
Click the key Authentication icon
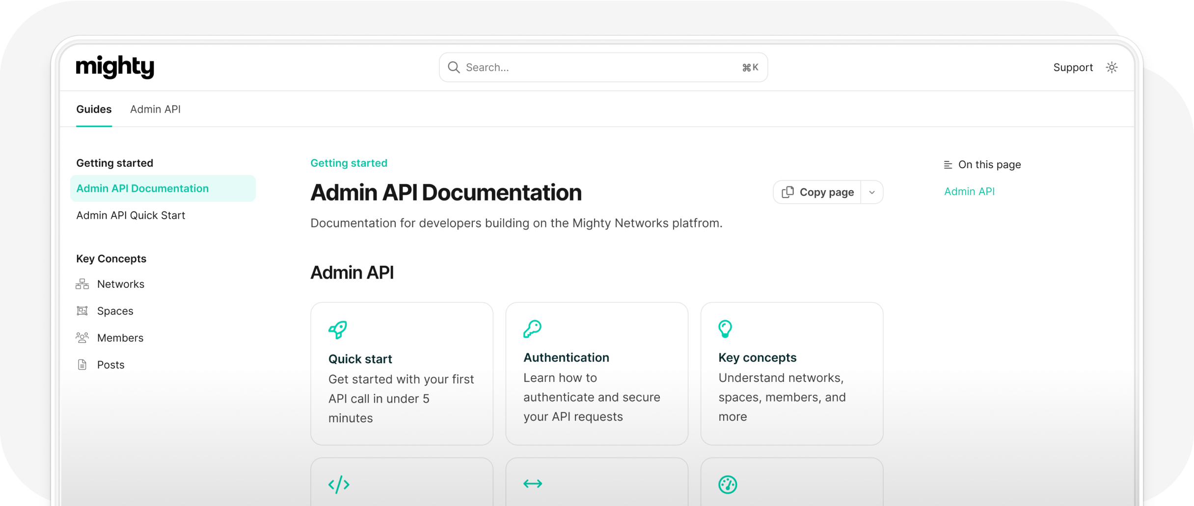533,329
